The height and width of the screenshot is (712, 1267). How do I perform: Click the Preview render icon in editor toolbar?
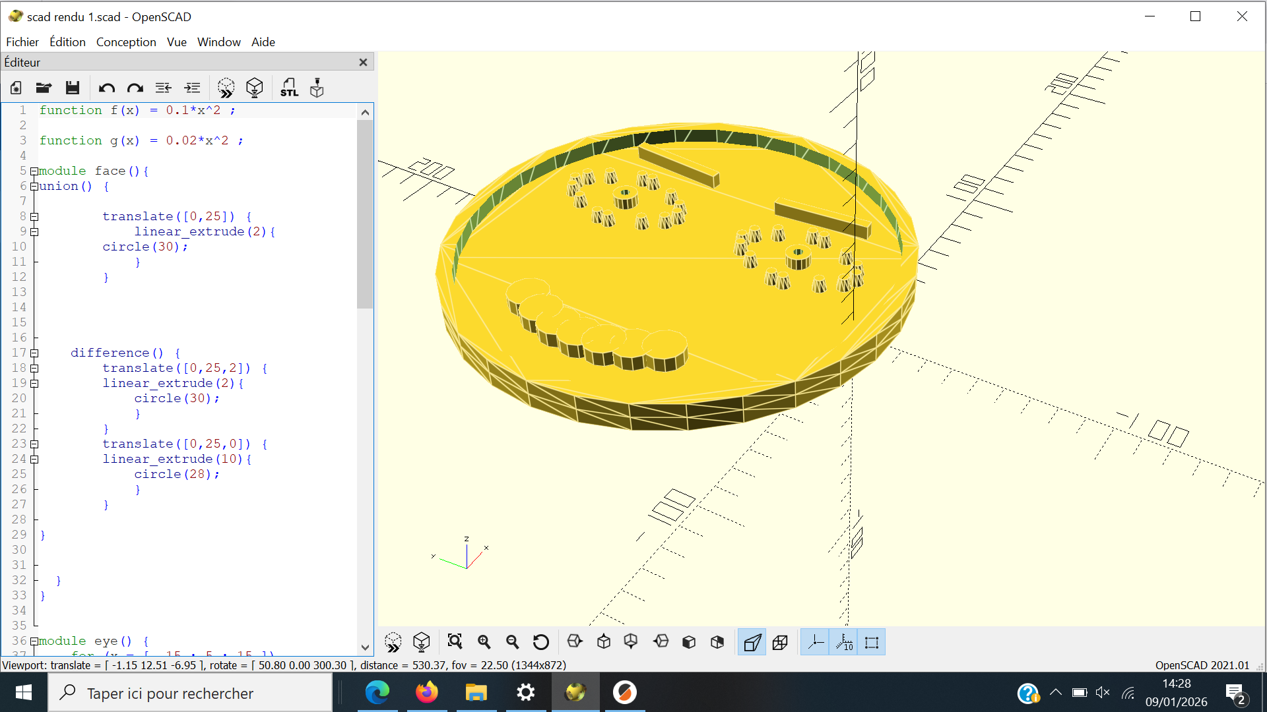pos(226,88)
